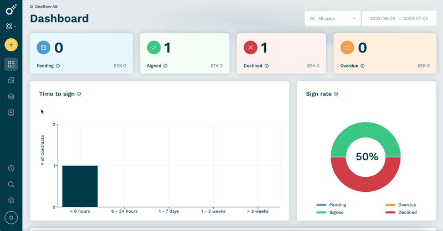Screen dimensions: 443x231
Task: Open the workspace switcher icon in the sidebar
Action: (x=11, y=26)
